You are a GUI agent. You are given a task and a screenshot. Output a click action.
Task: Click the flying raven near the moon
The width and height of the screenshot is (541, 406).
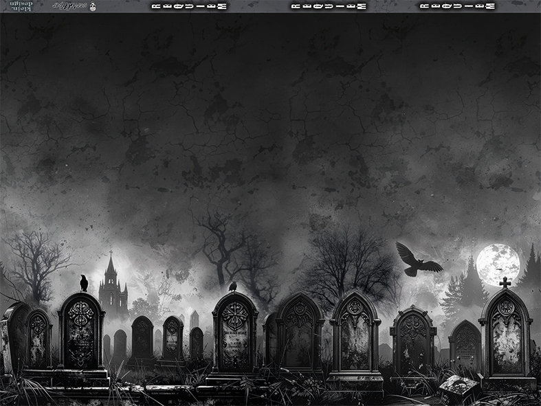click(416, 261)
